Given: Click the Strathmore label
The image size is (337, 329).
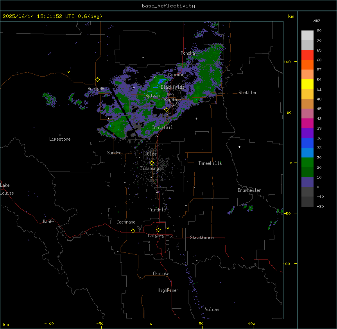Looking at the screenshot, I should click(202, 238).
